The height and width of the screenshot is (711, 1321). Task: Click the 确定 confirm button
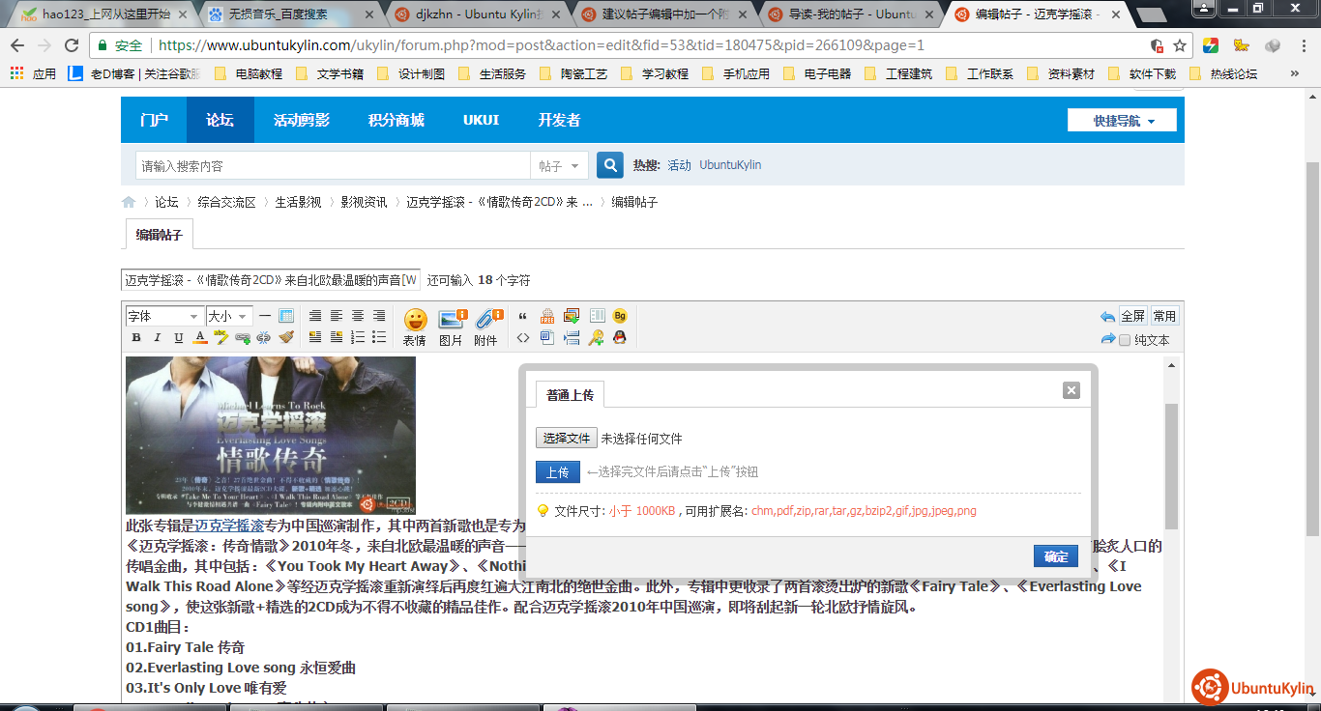click(x=1056, y=556)
